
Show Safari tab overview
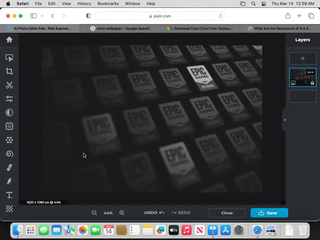click(x=311, y=16)
